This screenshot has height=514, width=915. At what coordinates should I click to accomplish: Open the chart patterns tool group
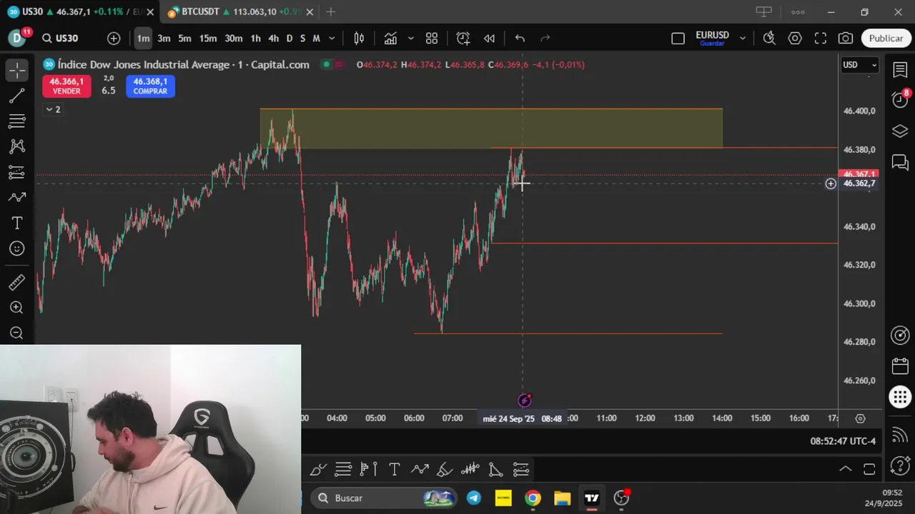pos(17,146)
